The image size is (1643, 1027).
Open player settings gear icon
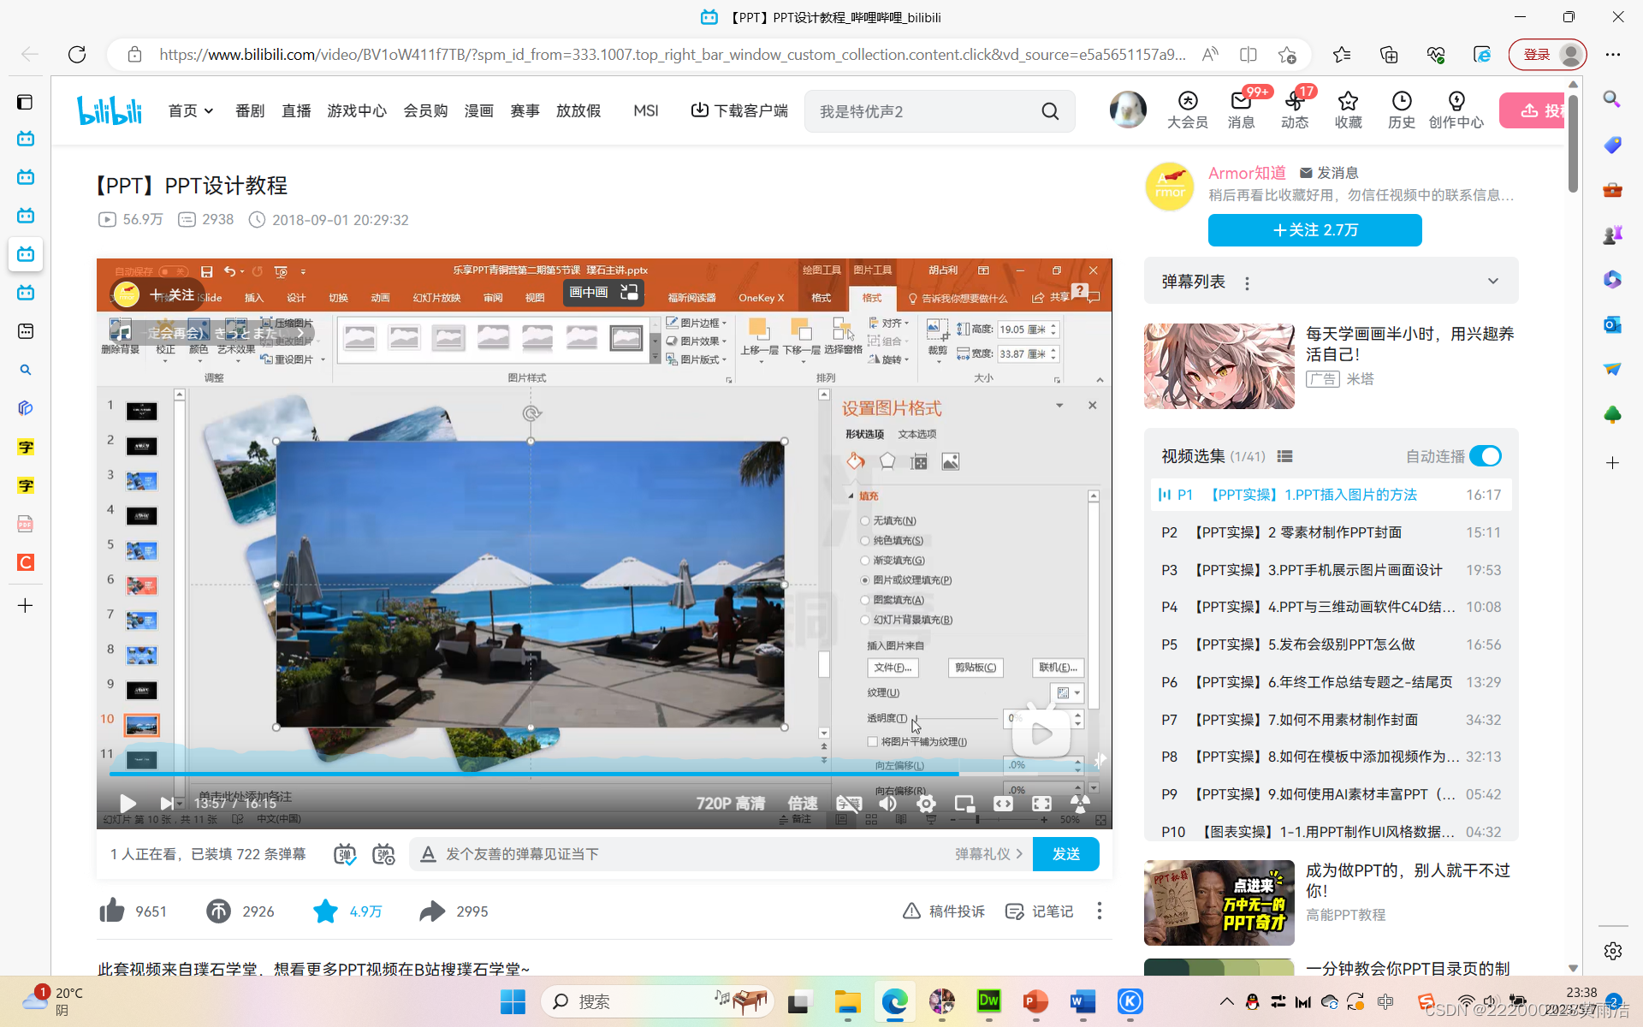[926, 803]
